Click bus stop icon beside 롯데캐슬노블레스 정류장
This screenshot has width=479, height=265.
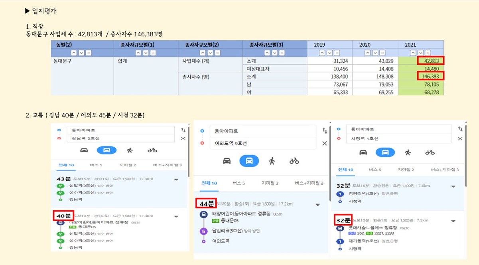(340, 228)
